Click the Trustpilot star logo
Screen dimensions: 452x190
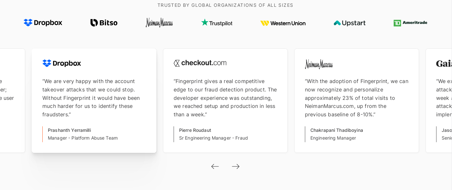[x=217, y=23]
